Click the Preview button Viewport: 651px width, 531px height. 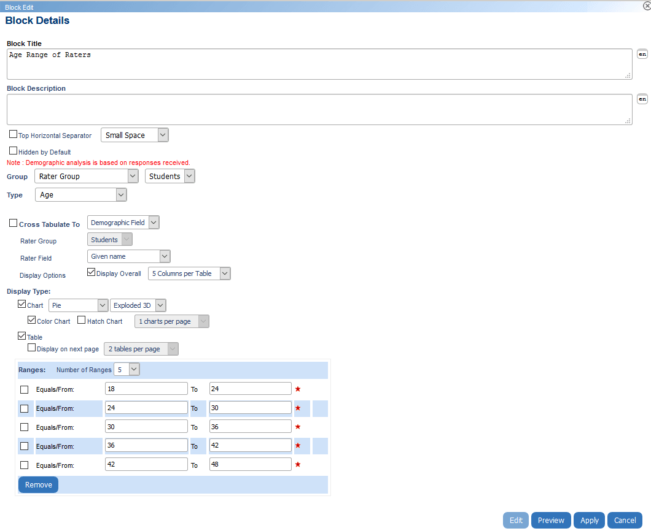click(x=551, y=520)
